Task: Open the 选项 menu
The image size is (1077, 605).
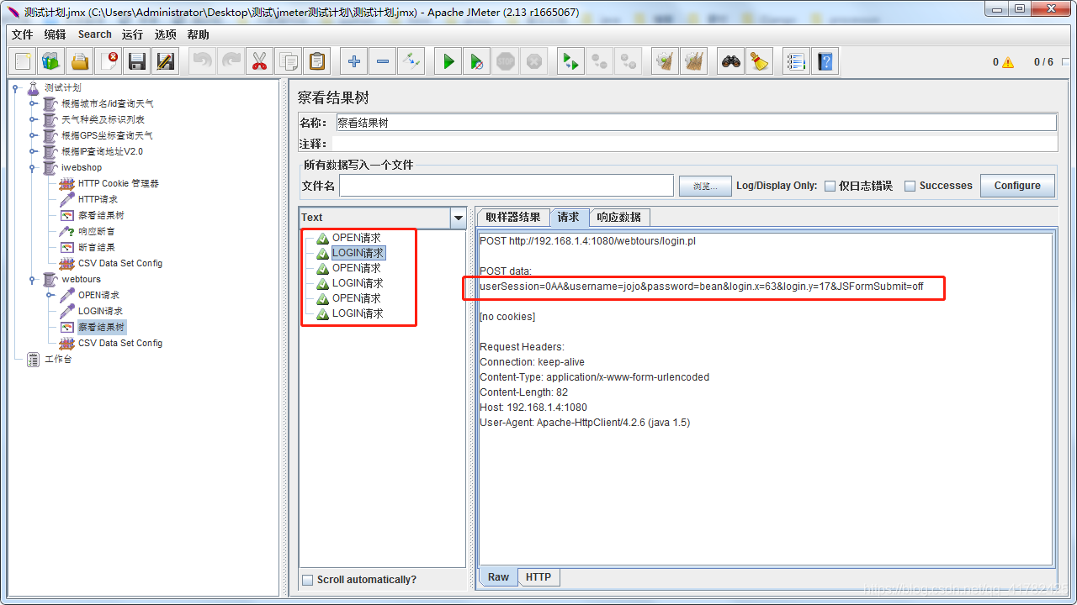Action: (166, 34)
